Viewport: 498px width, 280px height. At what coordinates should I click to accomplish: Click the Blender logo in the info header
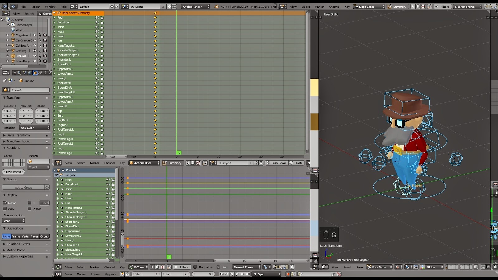pyautogui.click(x=6, y=6)
